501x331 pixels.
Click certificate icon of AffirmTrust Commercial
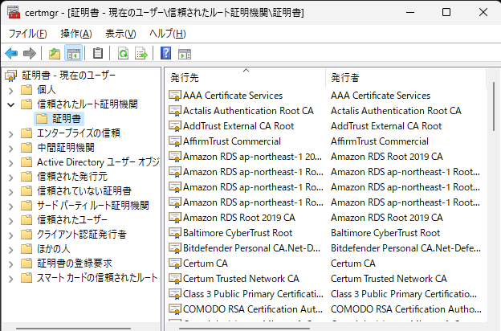pyautogui.click(x=175, y=141)
